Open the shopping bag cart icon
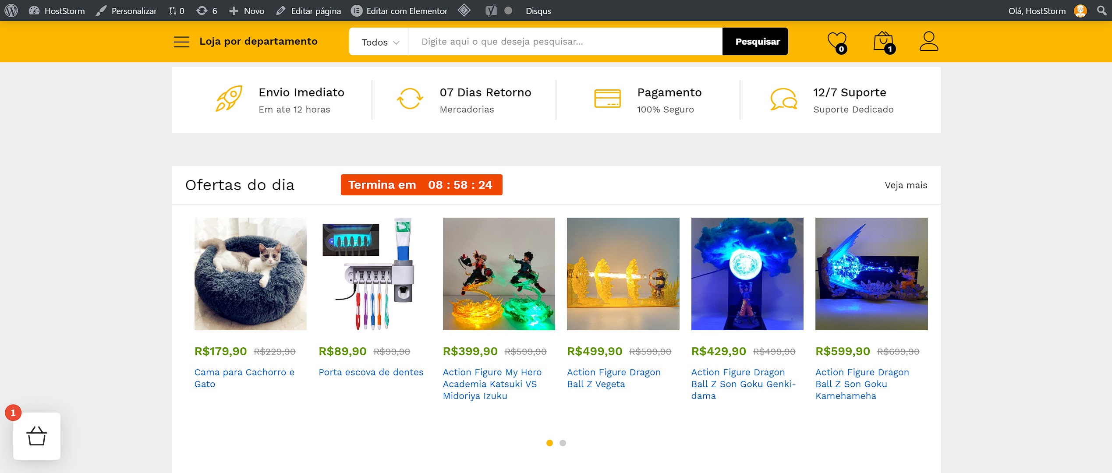This screenshot has height=473, width=1112. [883, 42]
